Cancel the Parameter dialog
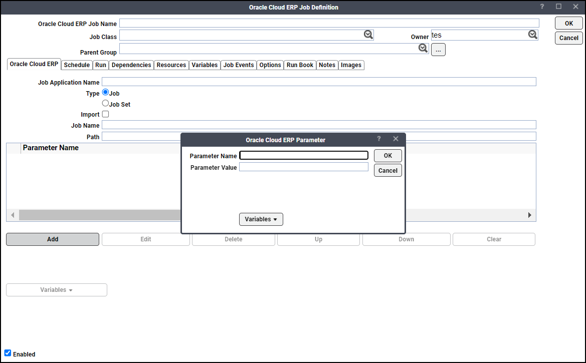 point(388,170)
